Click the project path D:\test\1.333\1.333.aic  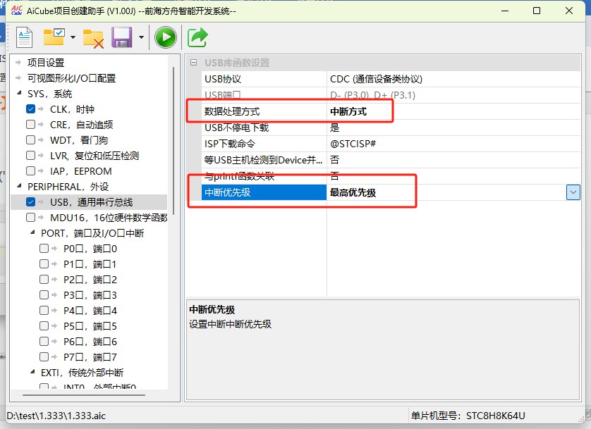(x=56, y=416)
